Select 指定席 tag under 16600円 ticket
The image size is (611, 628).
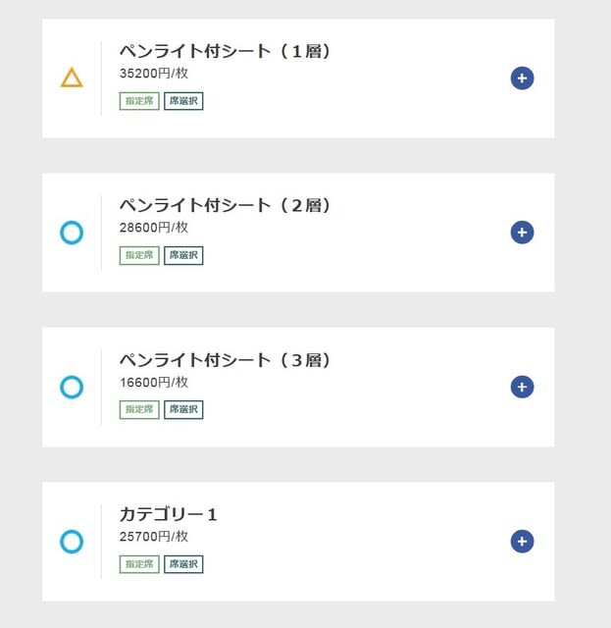(x=139, y=410)
